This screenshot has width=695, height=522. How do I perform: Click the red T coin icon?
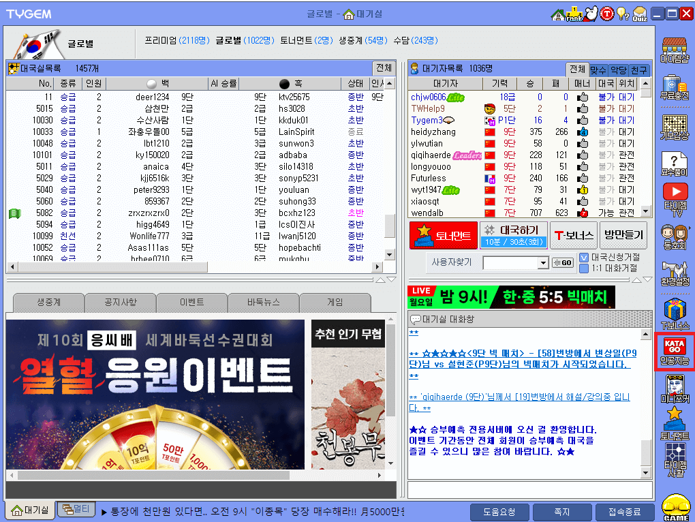(x=607, y=14)
